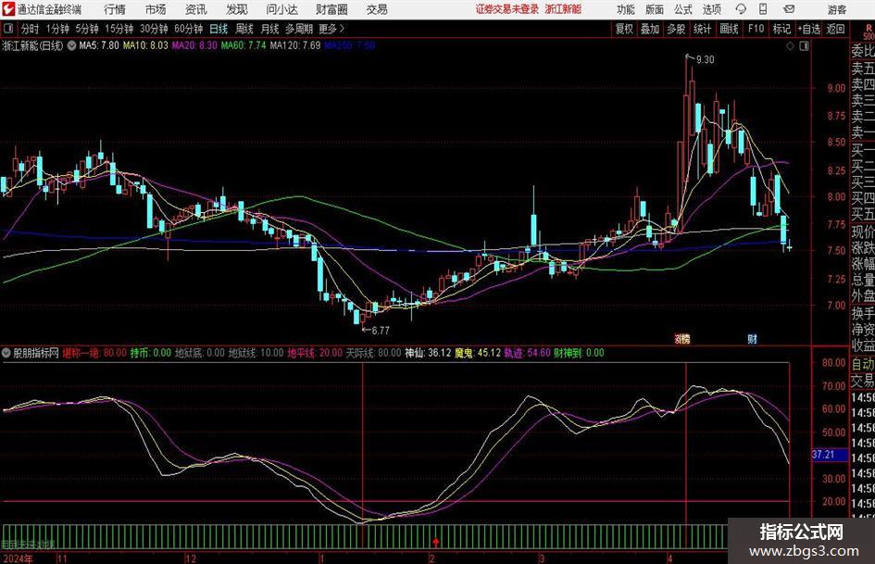This screenshot has height=564, width=875.
Task: Expand the 更多 periods list
Action: [x=331, y=29]
